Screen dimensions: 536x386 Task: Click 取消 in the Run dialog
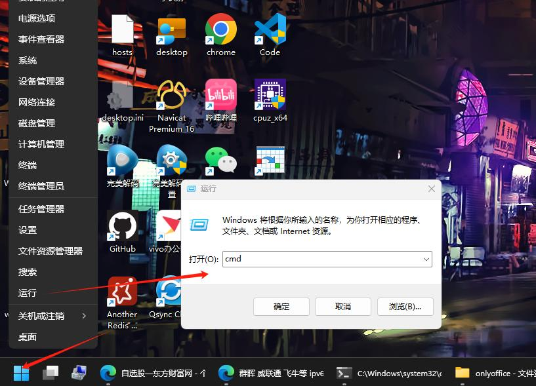point(343,307)
